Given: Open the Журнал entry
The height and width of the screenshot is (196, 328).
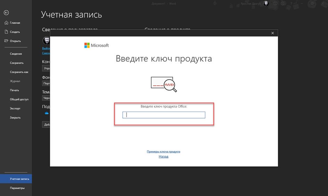Looking at the screenshot, I should pyautogui.click(x=15, y=81).
